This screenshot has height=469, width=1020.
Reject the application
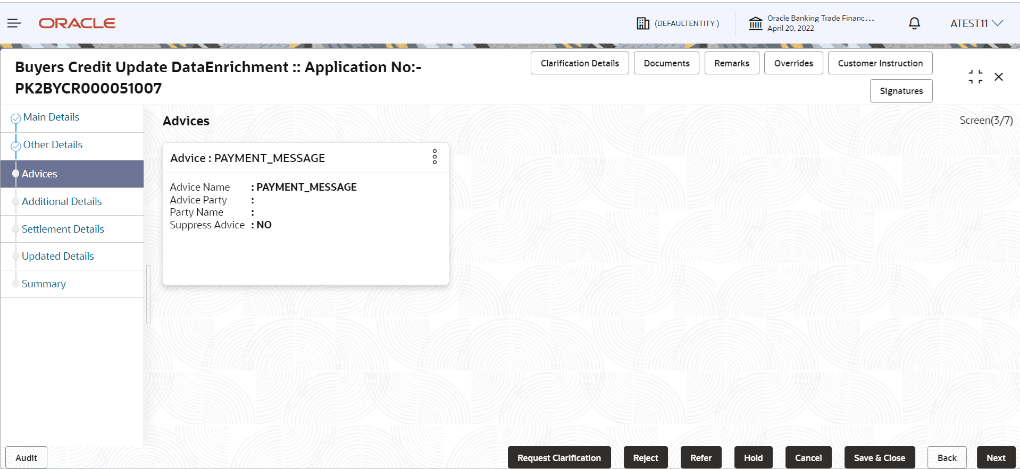click(646, 458)
